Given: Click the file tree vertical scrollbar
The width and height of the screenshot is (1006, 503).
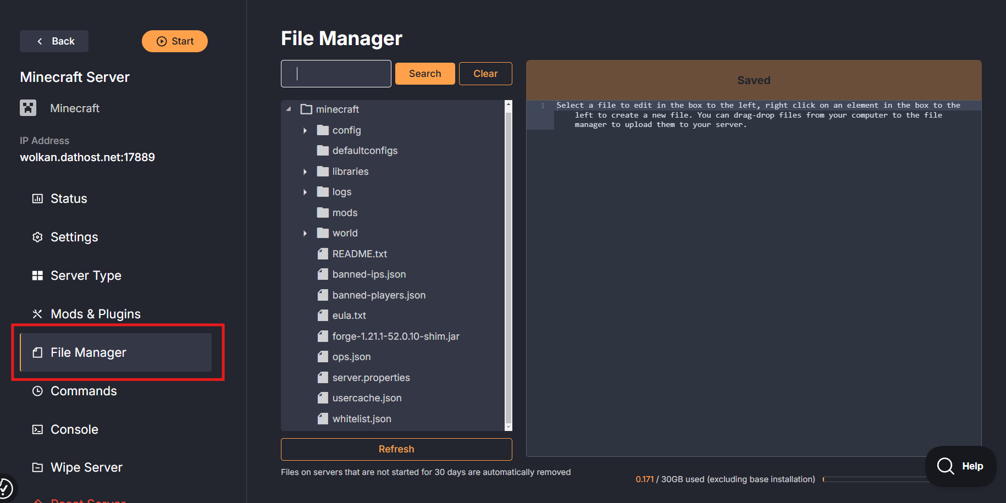Looking at the screenshot, I should click(x=508, y=264).
